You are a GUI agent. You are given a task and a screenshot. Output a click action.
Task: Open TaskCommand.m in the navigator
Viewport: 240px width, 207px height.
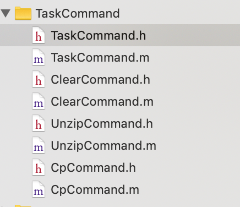(x=100, y=57)
